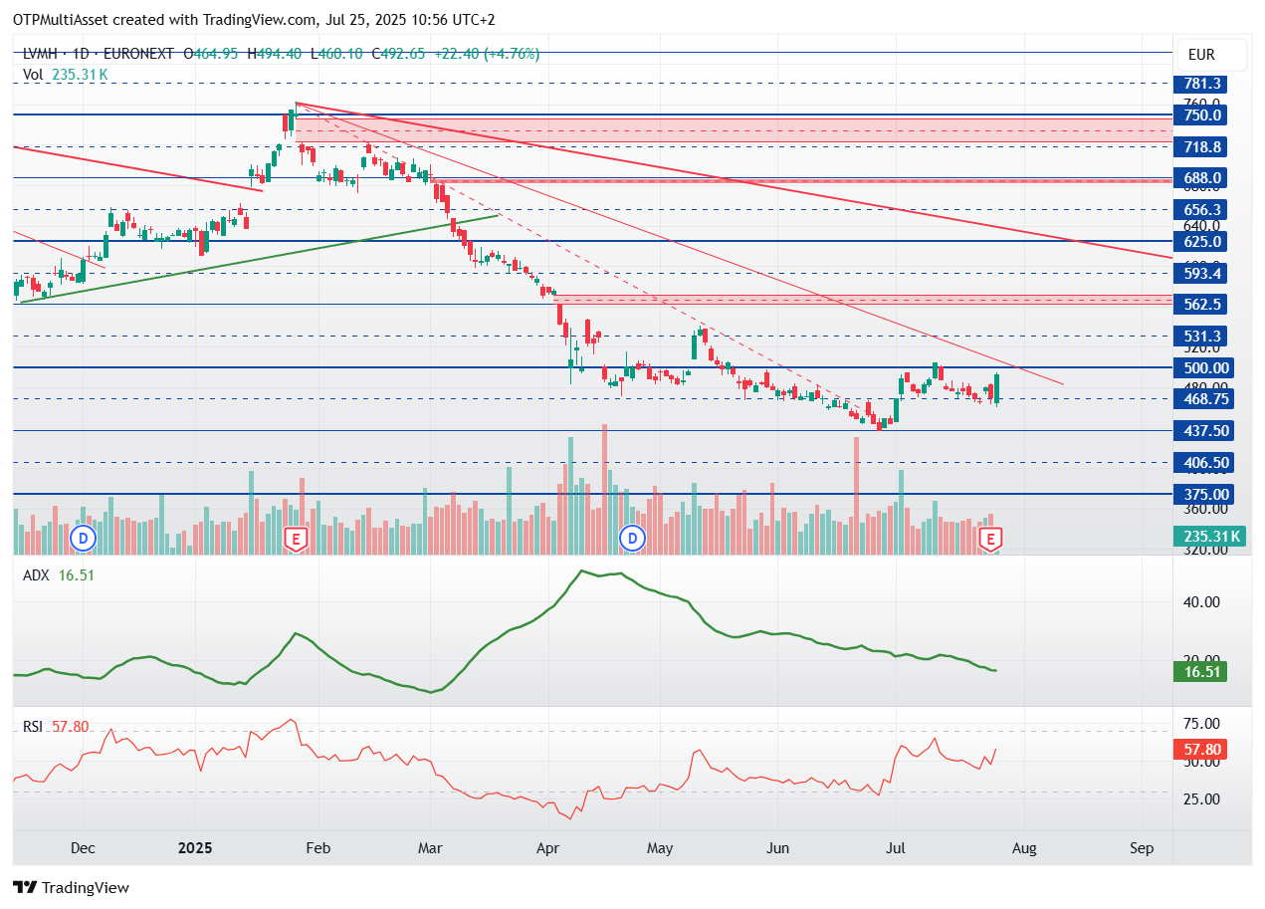Viewport: 1265px width, 909px height.
Task: Select the RSI indicator legend label
Action: pyautogui.click(x=33, y=727)
